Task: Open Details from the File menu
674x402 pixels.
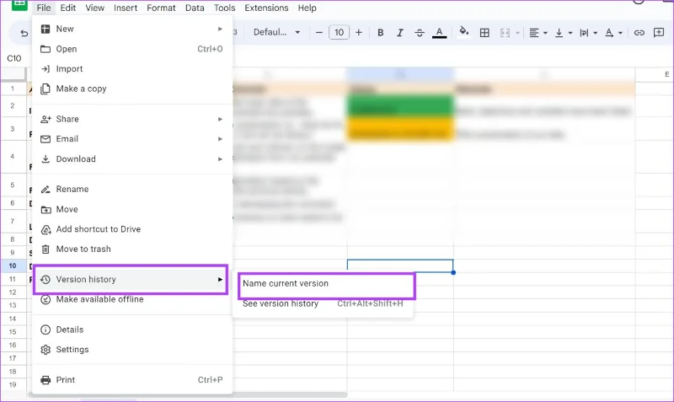Action: (x=132, y=330)
